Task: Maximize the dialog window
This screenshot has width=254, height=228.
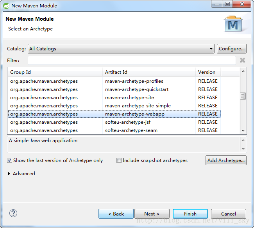Action: (227, 4)
